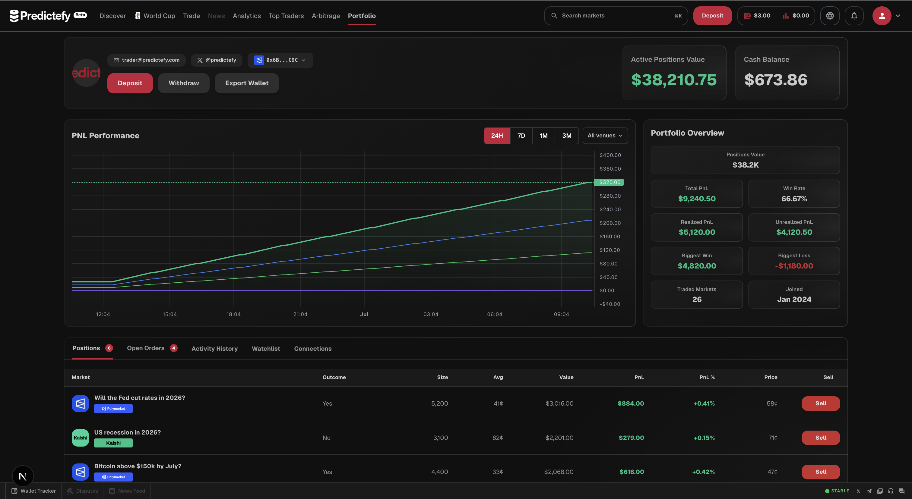The image size is (912, 499).
Task: Click the Export Wallet button
Action: 247,83
